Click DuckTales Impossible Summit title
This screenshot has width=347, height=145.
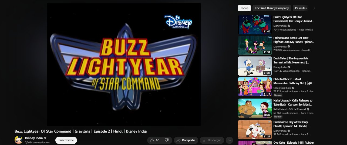pos(292,60)
